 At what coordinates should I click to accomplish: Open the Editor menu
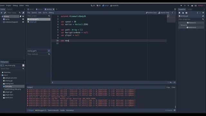(x=22, y=5)
